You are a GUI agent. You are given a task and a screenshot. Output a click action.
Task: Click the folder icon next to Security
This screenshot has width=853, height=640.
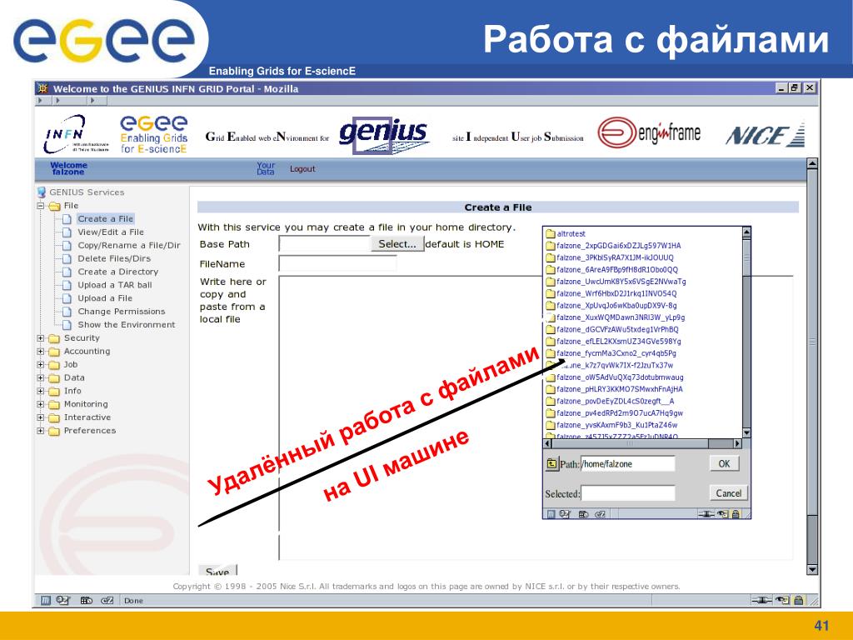[54, 338]
